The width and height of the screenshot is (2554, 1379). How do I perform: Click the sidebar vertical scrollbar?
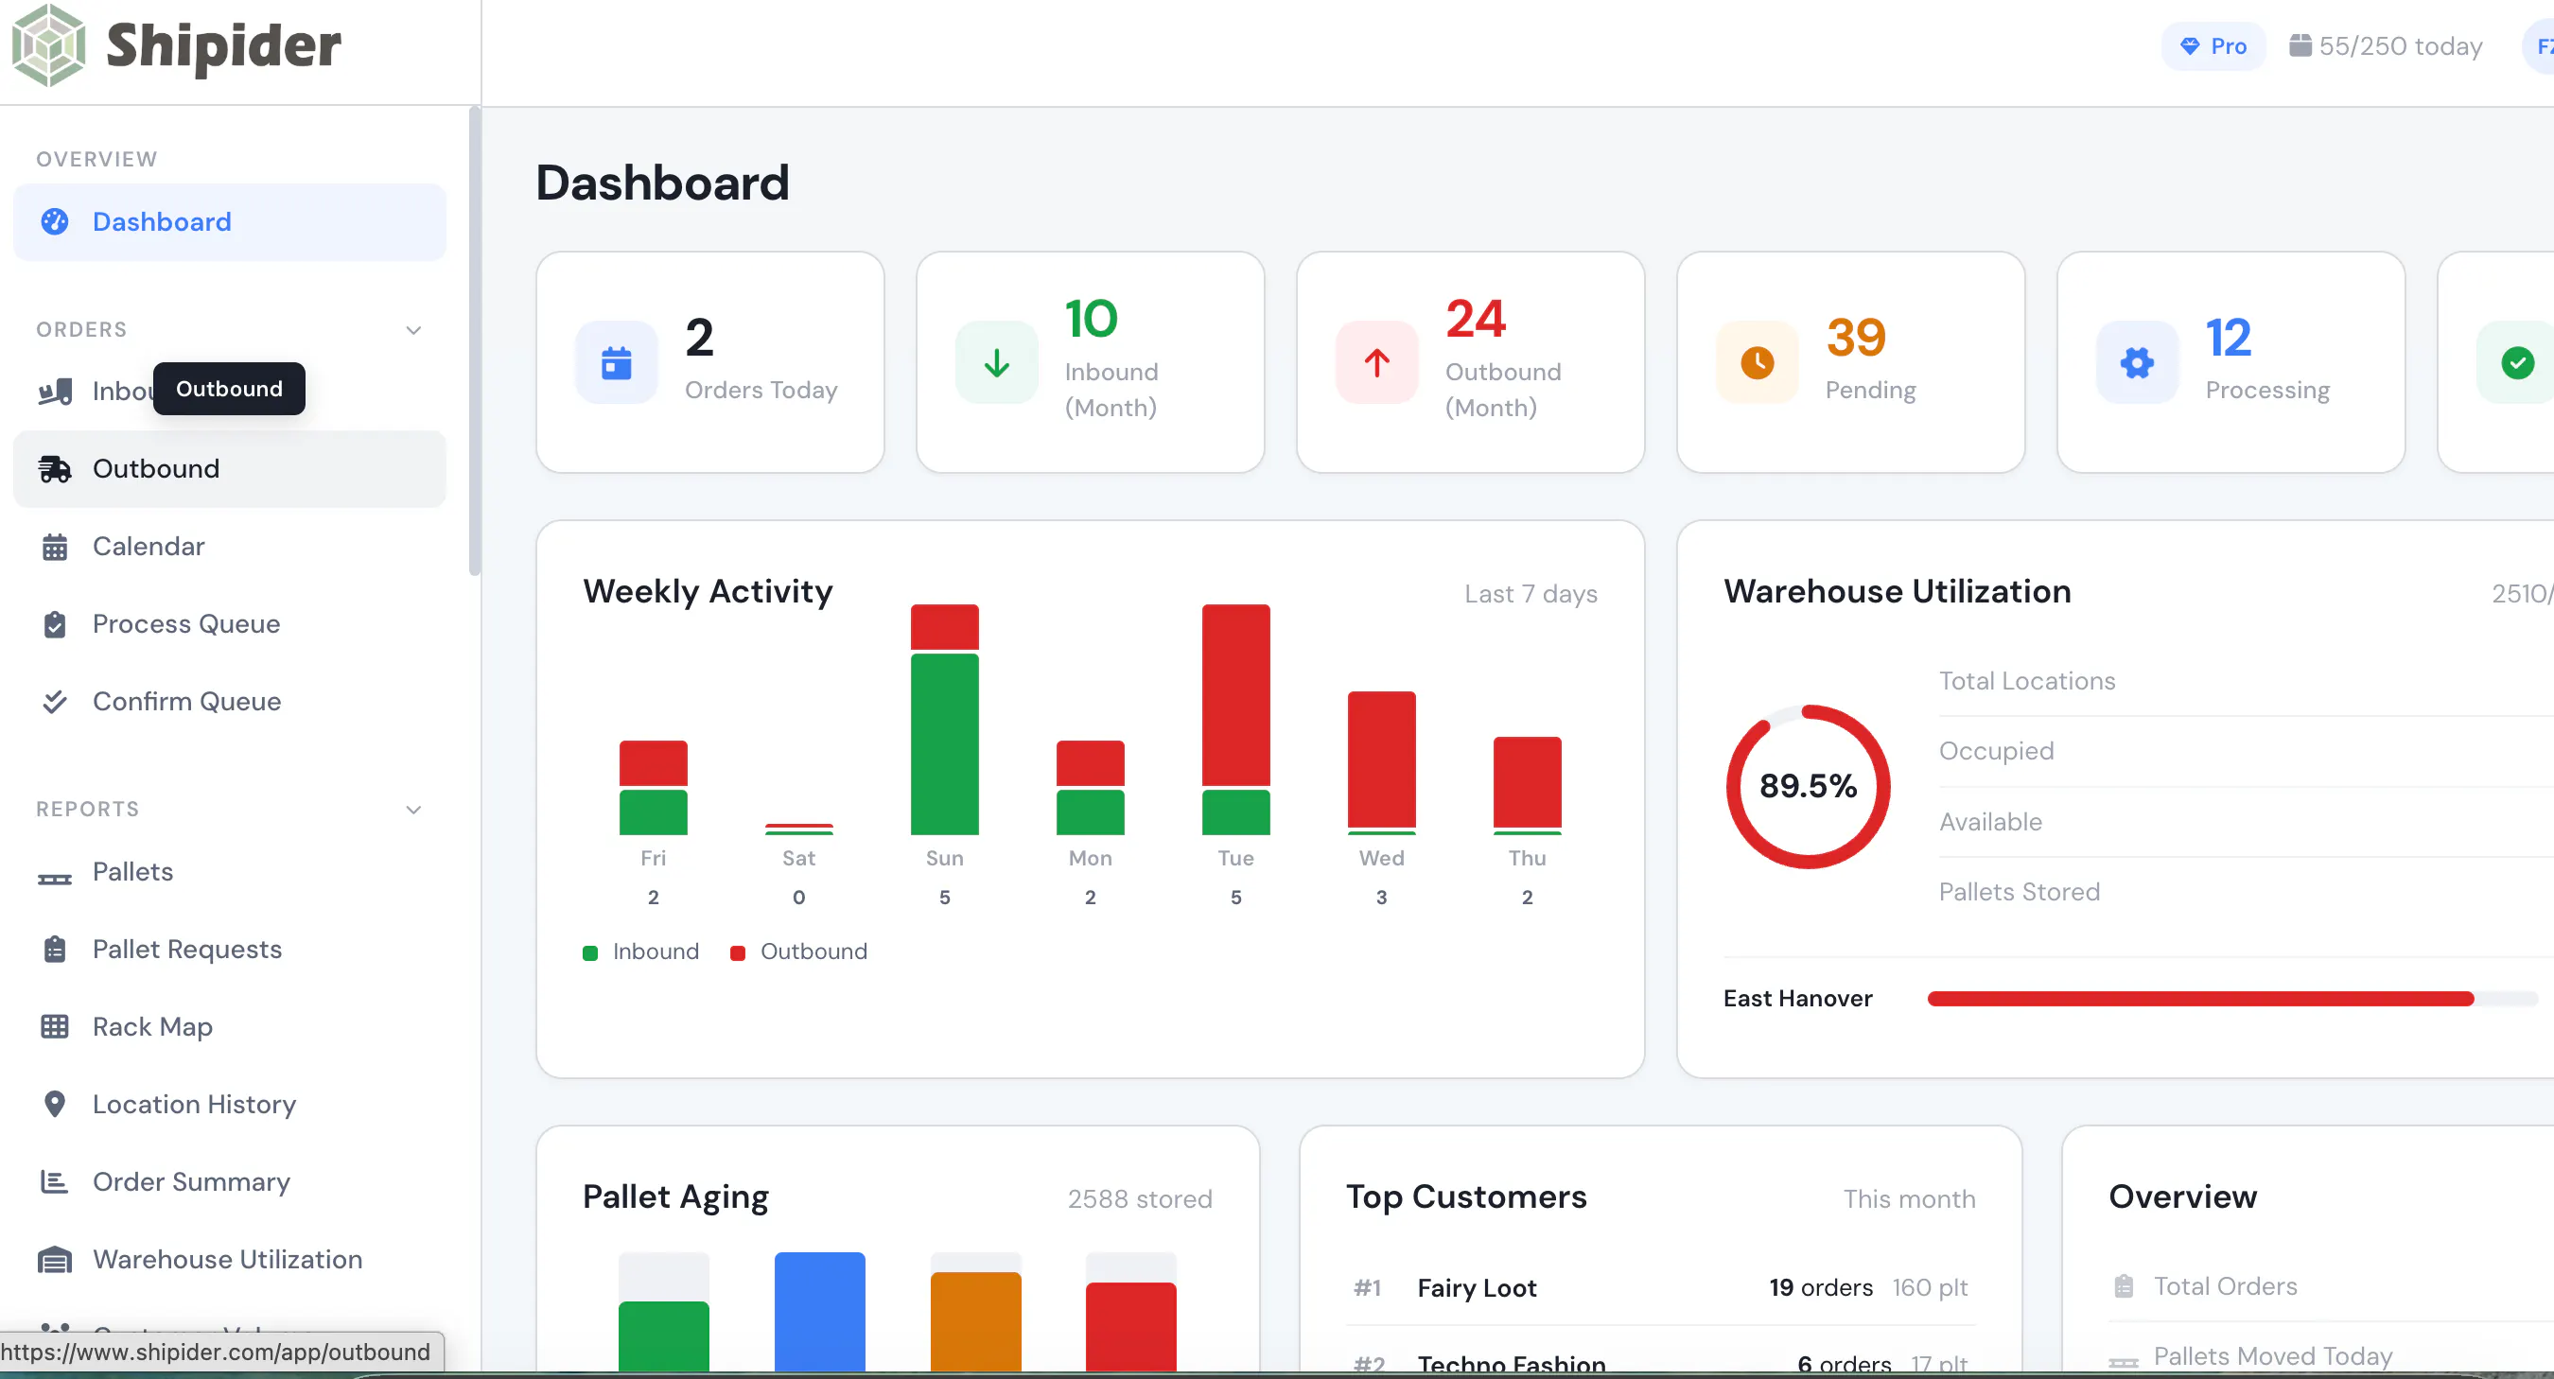pos(475,342)
